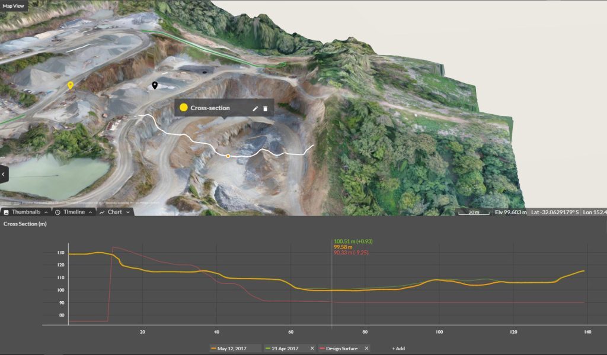
Task: Collapse the Thumbnails panel with its chevron
Action: [x=46, y=212]
